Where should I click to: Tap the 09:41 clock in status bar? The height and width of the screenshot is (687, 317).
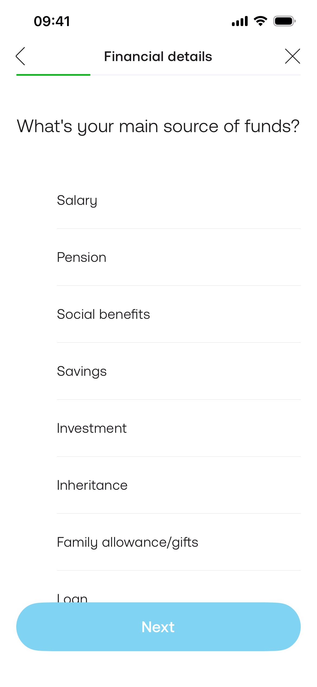pyautogui.click(x=52, y=21)
